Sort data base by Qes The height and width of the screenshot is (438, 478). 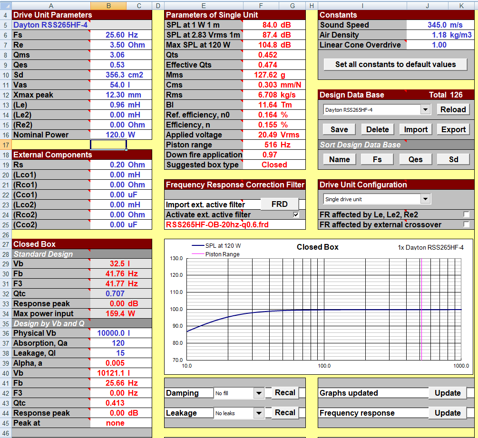click(416, 159)
